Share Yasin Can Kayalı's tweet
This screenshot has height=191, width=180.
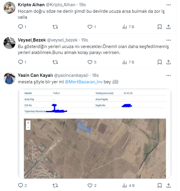click(168, 186)
